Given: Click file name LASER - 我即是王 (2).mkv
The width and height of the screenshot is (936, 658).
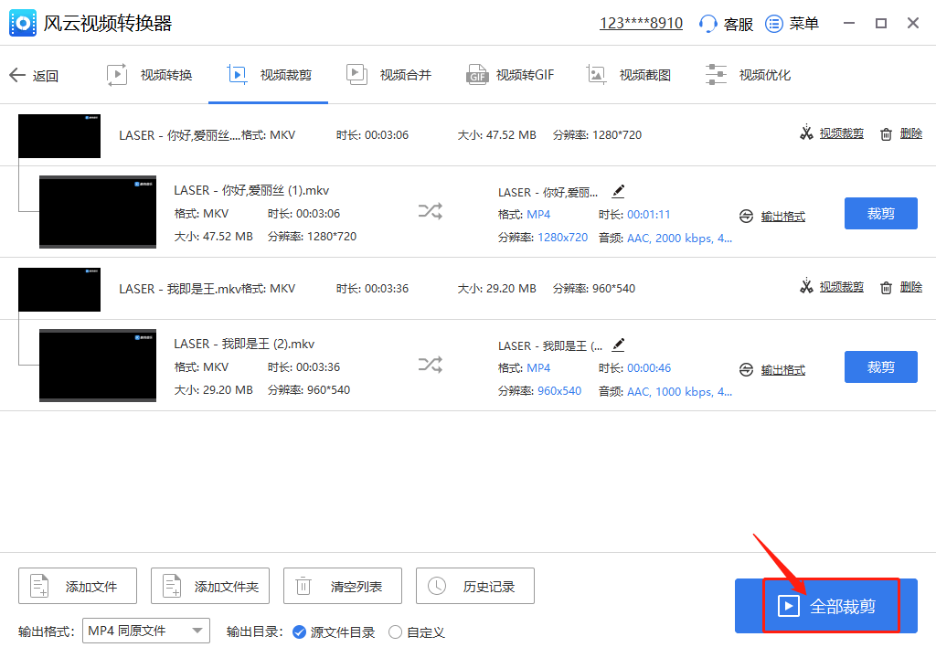Looking at the screenshot, I should coord(244,344).
